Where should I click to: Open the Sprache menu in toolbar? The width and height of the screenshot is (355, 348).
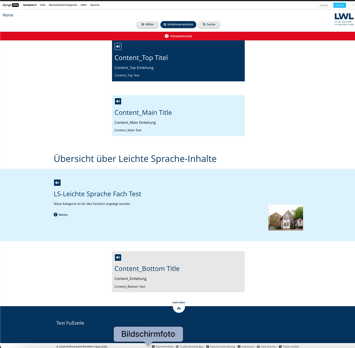(95, 5)
